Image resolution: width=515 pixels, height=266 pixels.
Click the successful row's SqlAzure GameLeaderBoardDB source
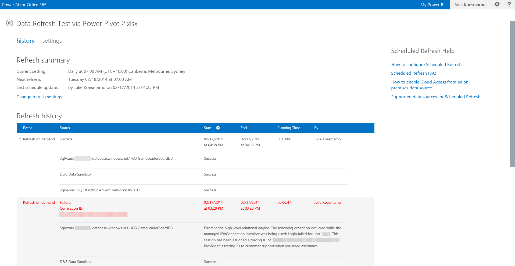tap(116, 158)
